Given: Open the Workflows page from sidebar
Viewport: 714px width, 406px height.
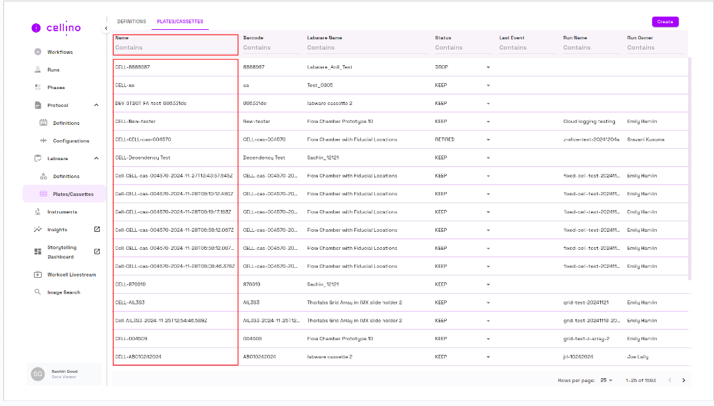Looking at the screenshot, I should (60, 52).
